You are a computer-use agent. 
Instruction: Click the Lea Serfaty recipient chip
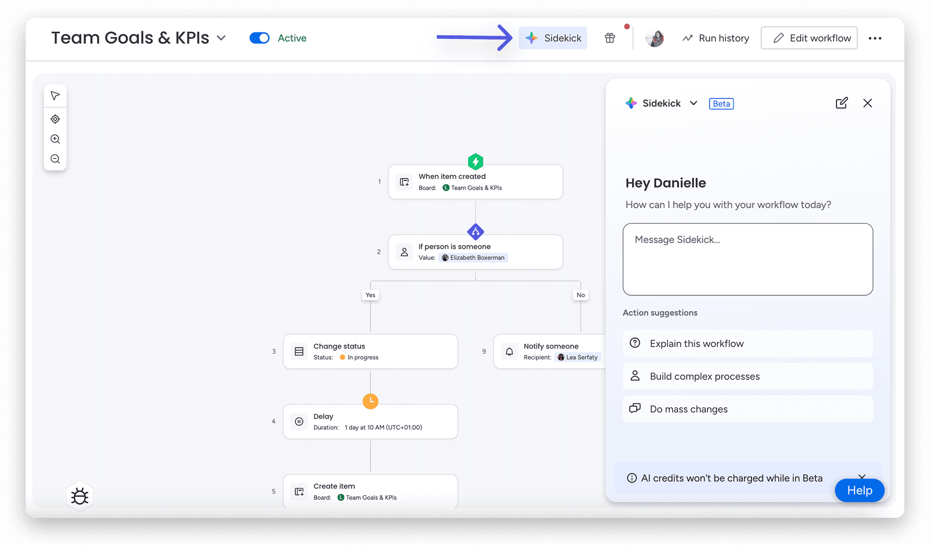coord(578,357)
